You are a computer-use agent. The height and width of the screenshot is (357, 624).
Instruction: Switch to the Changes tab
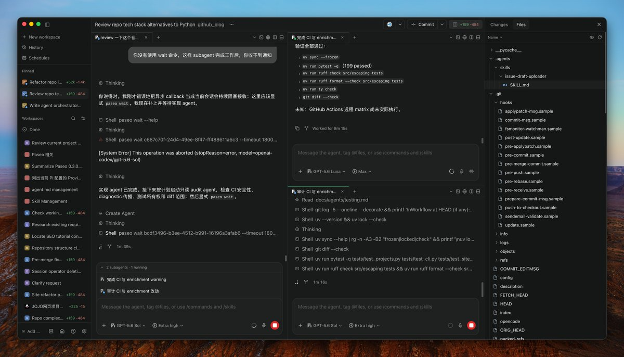point(499,24)
